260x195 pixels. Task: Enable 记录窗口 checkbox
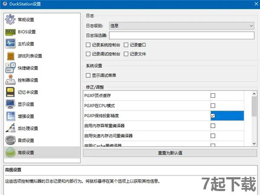pyautogui.click(x=126, y=45)
